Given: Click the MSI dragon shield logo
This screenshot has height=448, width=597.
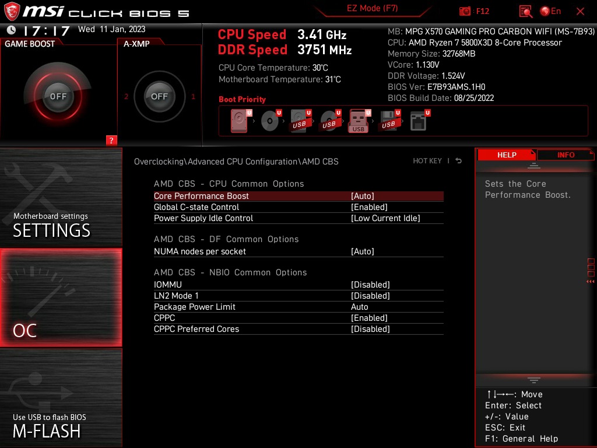Looking at the screenshot, I should coord(12,12).
